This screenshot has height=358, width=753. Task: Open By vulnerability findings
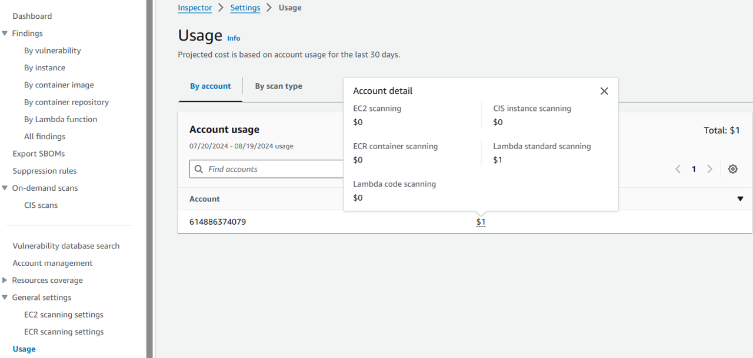coord(52,50)
